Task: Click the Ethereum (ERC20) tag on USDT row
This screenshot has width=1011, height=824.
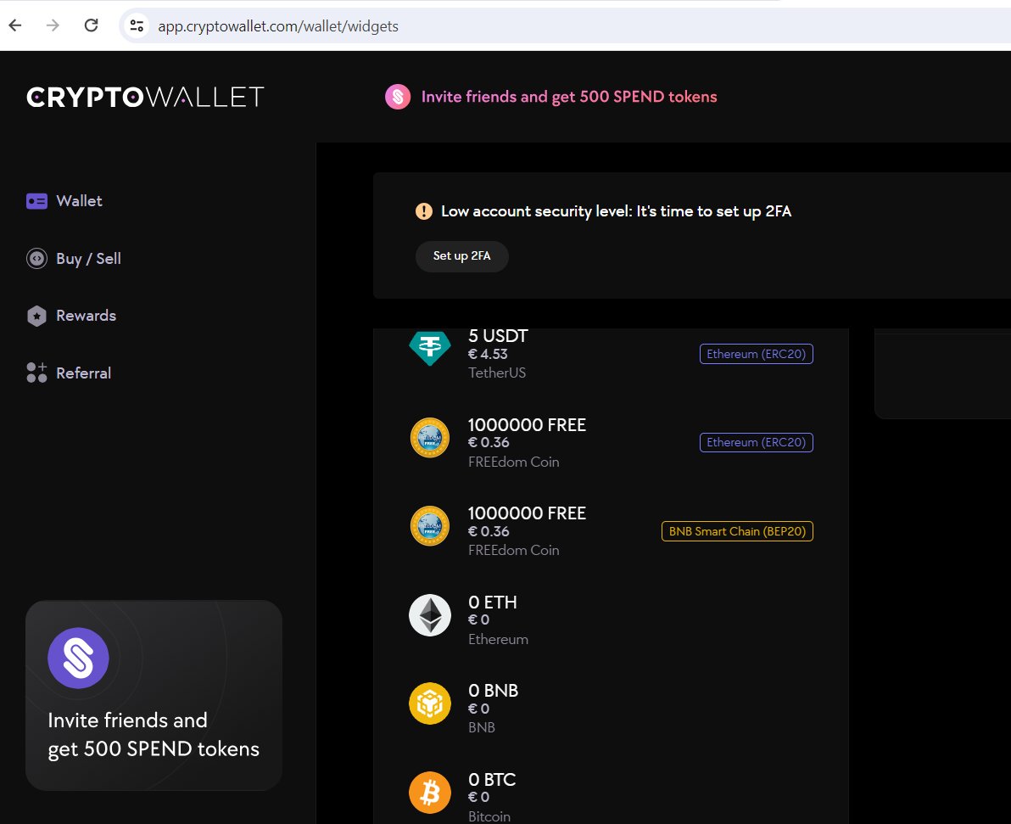Action: click(x=757, y=354)
